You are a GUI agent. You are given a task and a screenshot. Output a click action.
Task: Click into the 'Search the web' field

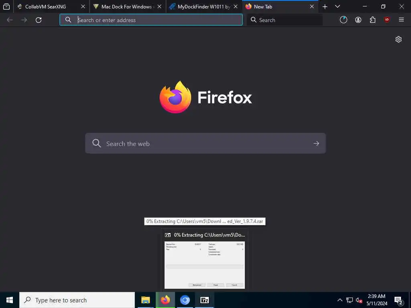[x=205, y=143]
